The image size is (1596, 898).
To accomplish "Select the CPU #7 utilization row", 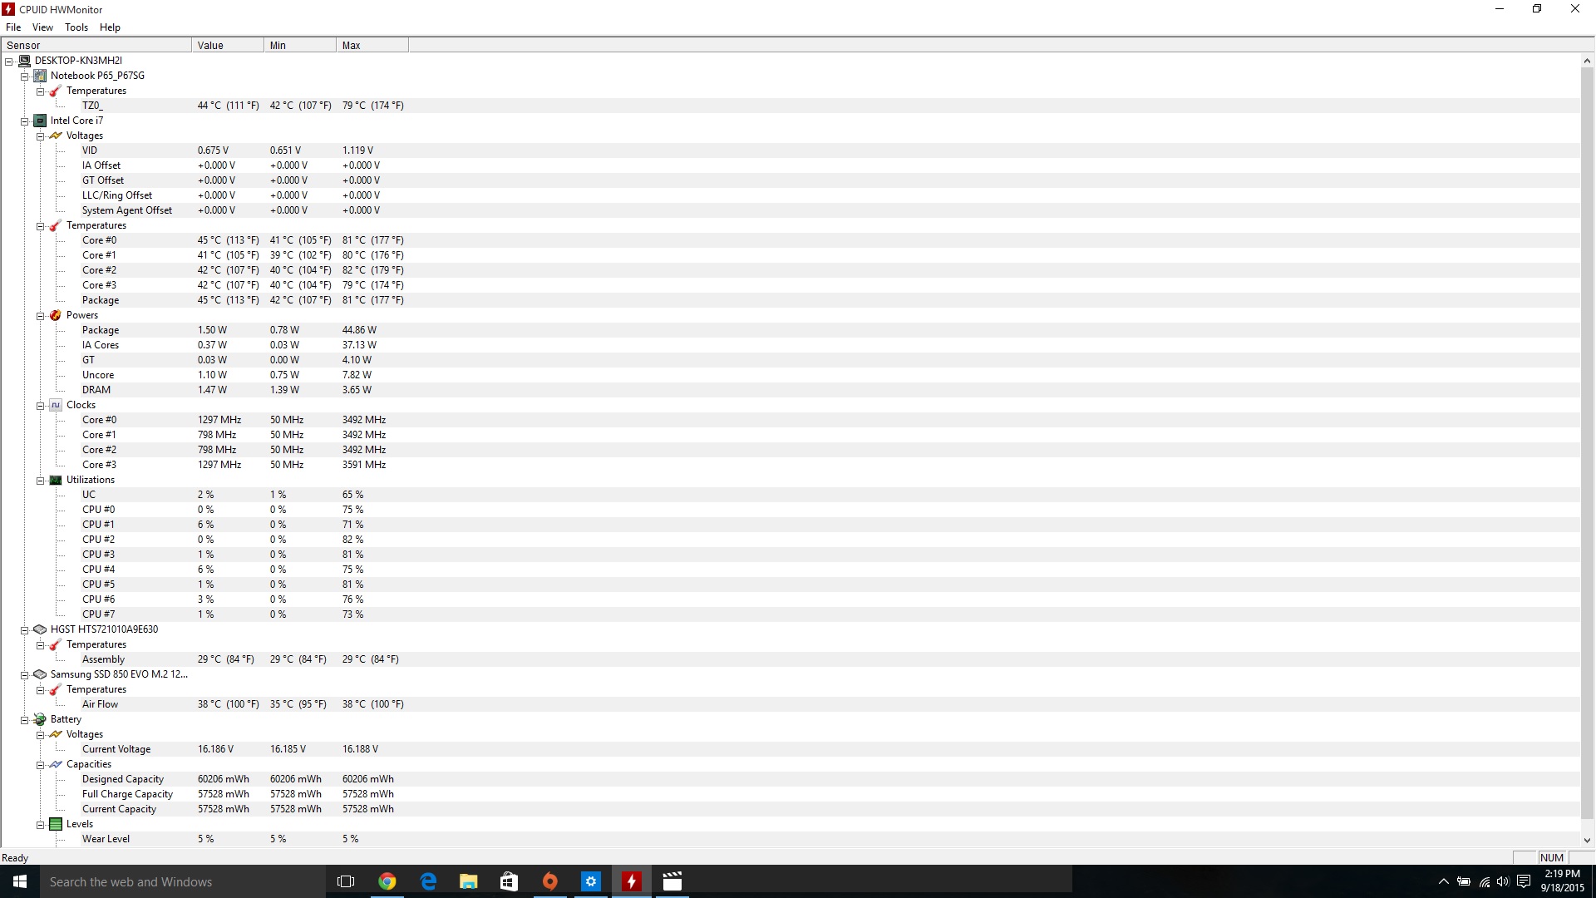I will 790,614.
